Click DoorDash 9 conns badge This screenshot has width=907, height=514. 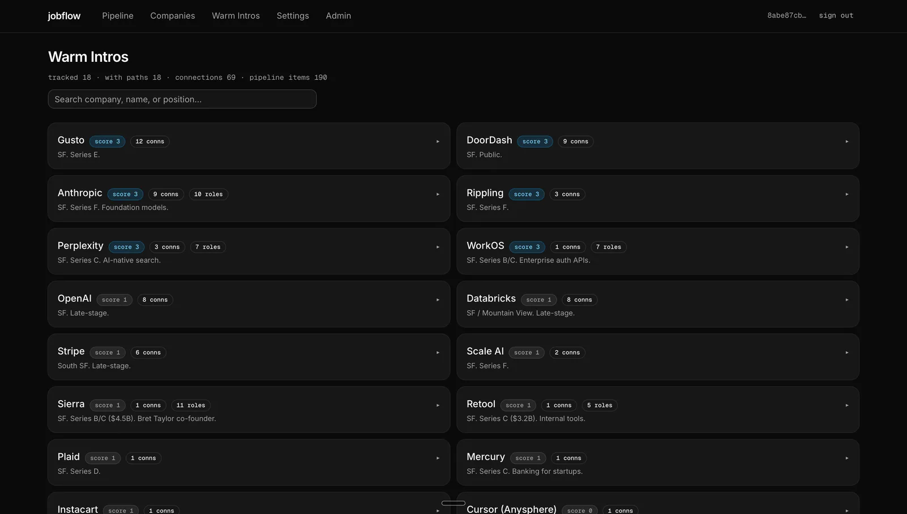pos(575,142)
